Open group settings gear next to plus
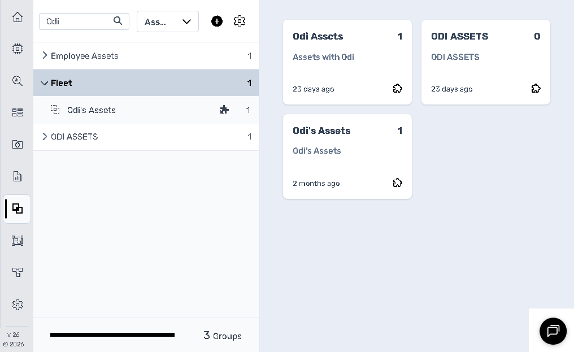 (x=240, y=21)
